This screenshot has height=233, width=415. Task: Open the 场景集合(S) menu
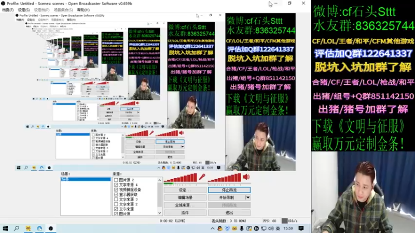click(x=63, y=10)
